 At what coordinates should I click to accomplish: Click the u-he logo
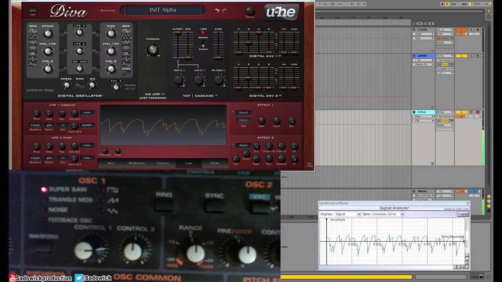click(280, 13)
